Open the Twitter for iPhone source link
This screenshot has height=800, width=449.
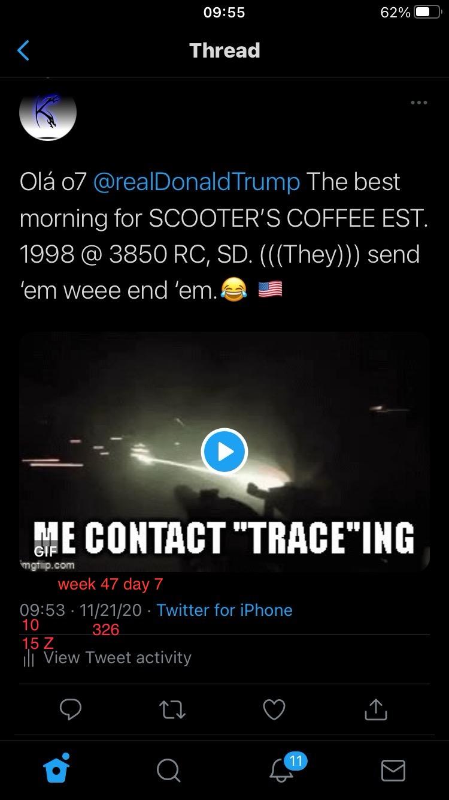pos(224,610)
